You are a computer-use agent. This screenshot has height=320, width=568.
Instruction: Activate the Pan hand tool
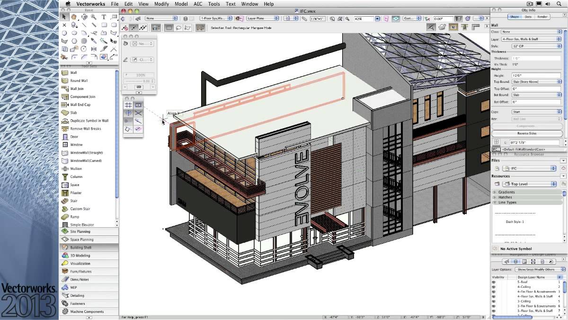74,16
